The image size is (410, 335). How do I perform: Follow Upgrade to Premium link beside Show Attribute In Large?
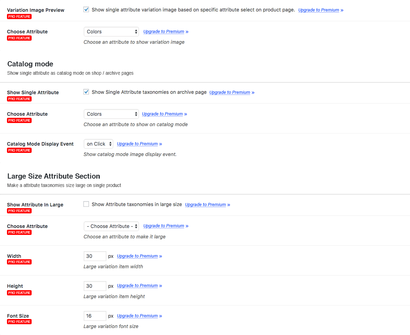click(205, 205)
